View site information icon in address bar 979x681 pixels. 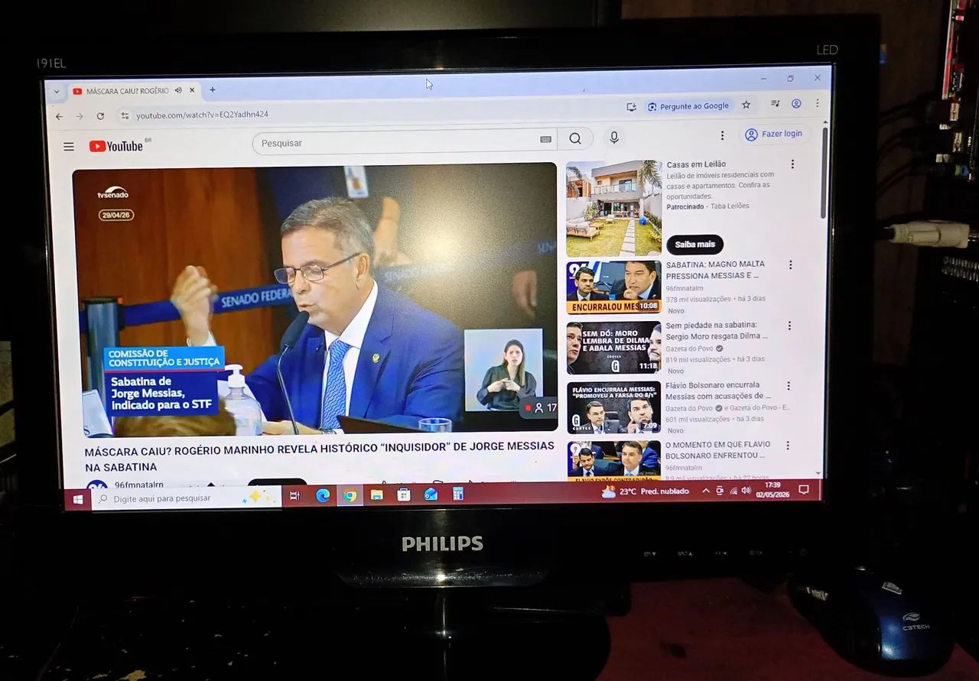point(125,115)
